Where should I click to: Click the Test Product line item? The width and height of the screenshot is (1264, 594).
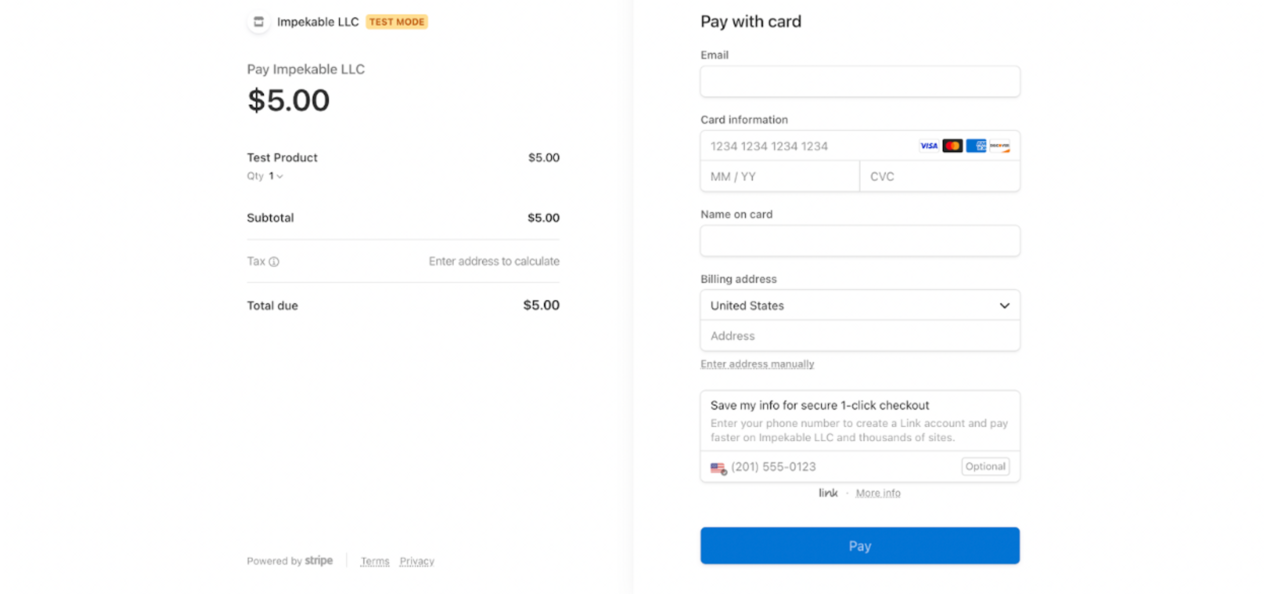coord(282,157)
